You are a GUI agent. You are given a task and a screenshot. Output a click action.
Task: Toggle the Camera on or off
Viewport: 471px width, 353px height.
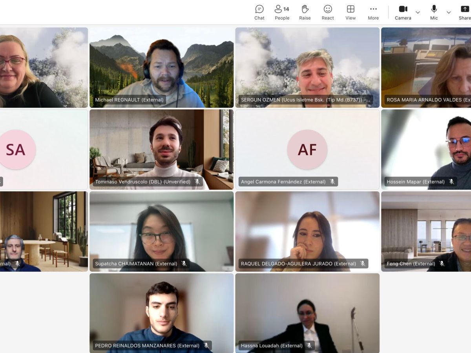(x=403, y=12)
